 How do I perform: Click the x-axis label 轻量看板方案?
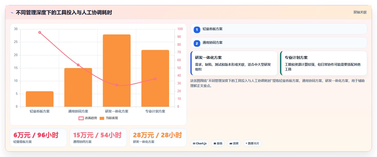pos(40,111)
